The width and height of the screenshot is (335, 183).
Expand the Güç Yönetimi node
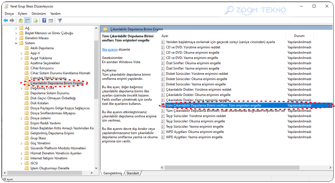click(x=21, y=144)
